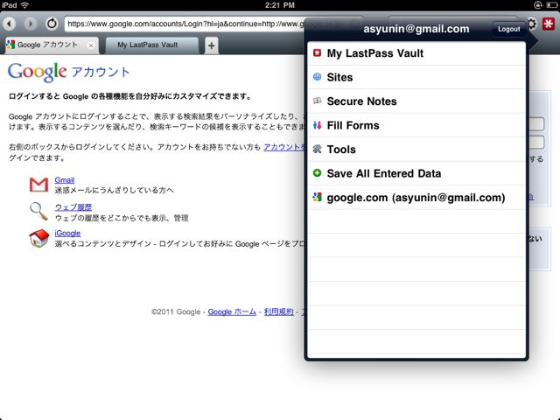
Task: Tap the red vault icon beside My LastPass Vault
Action: point(317,52)
